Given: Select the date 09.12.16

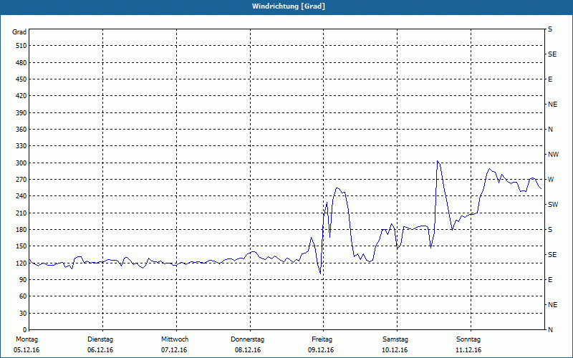Looking at the screenshot, I should click(x=321, y=350).
